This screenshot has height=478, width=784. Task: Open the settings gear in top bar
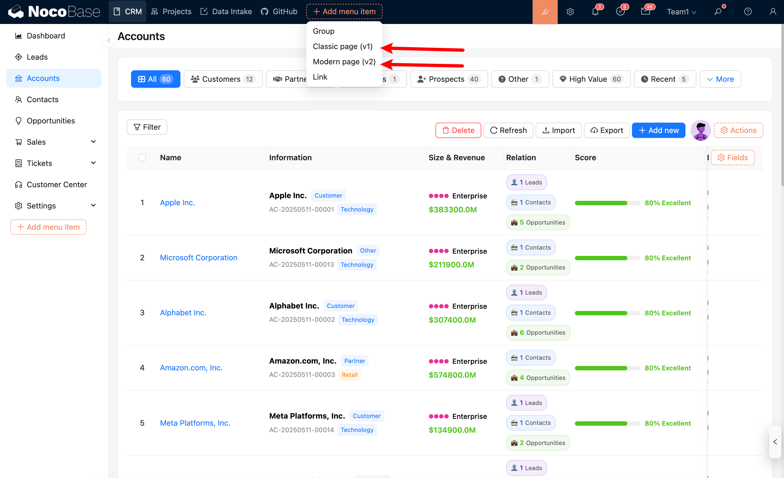(x=570, y=12)
